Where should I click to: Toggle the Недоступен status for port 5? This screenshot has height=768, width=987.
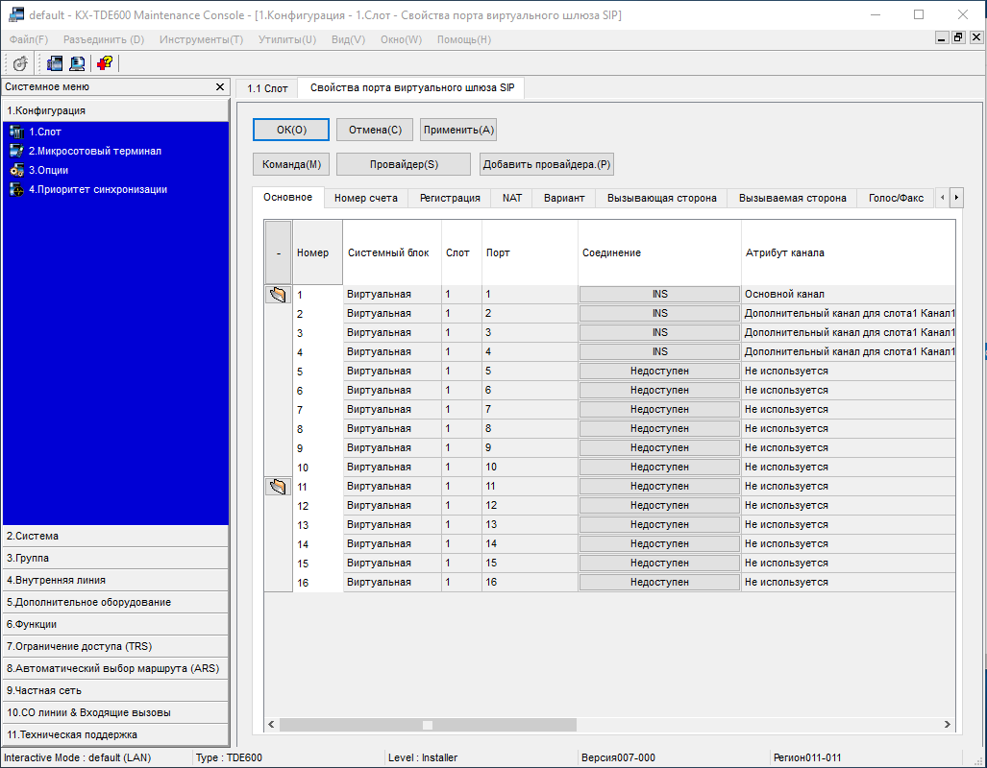[659, 372]
